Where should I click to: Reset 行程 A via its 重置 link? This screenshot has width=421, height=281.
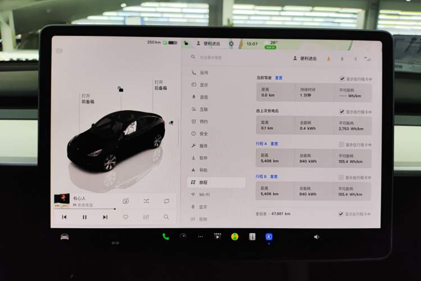(x=274, y=144)
